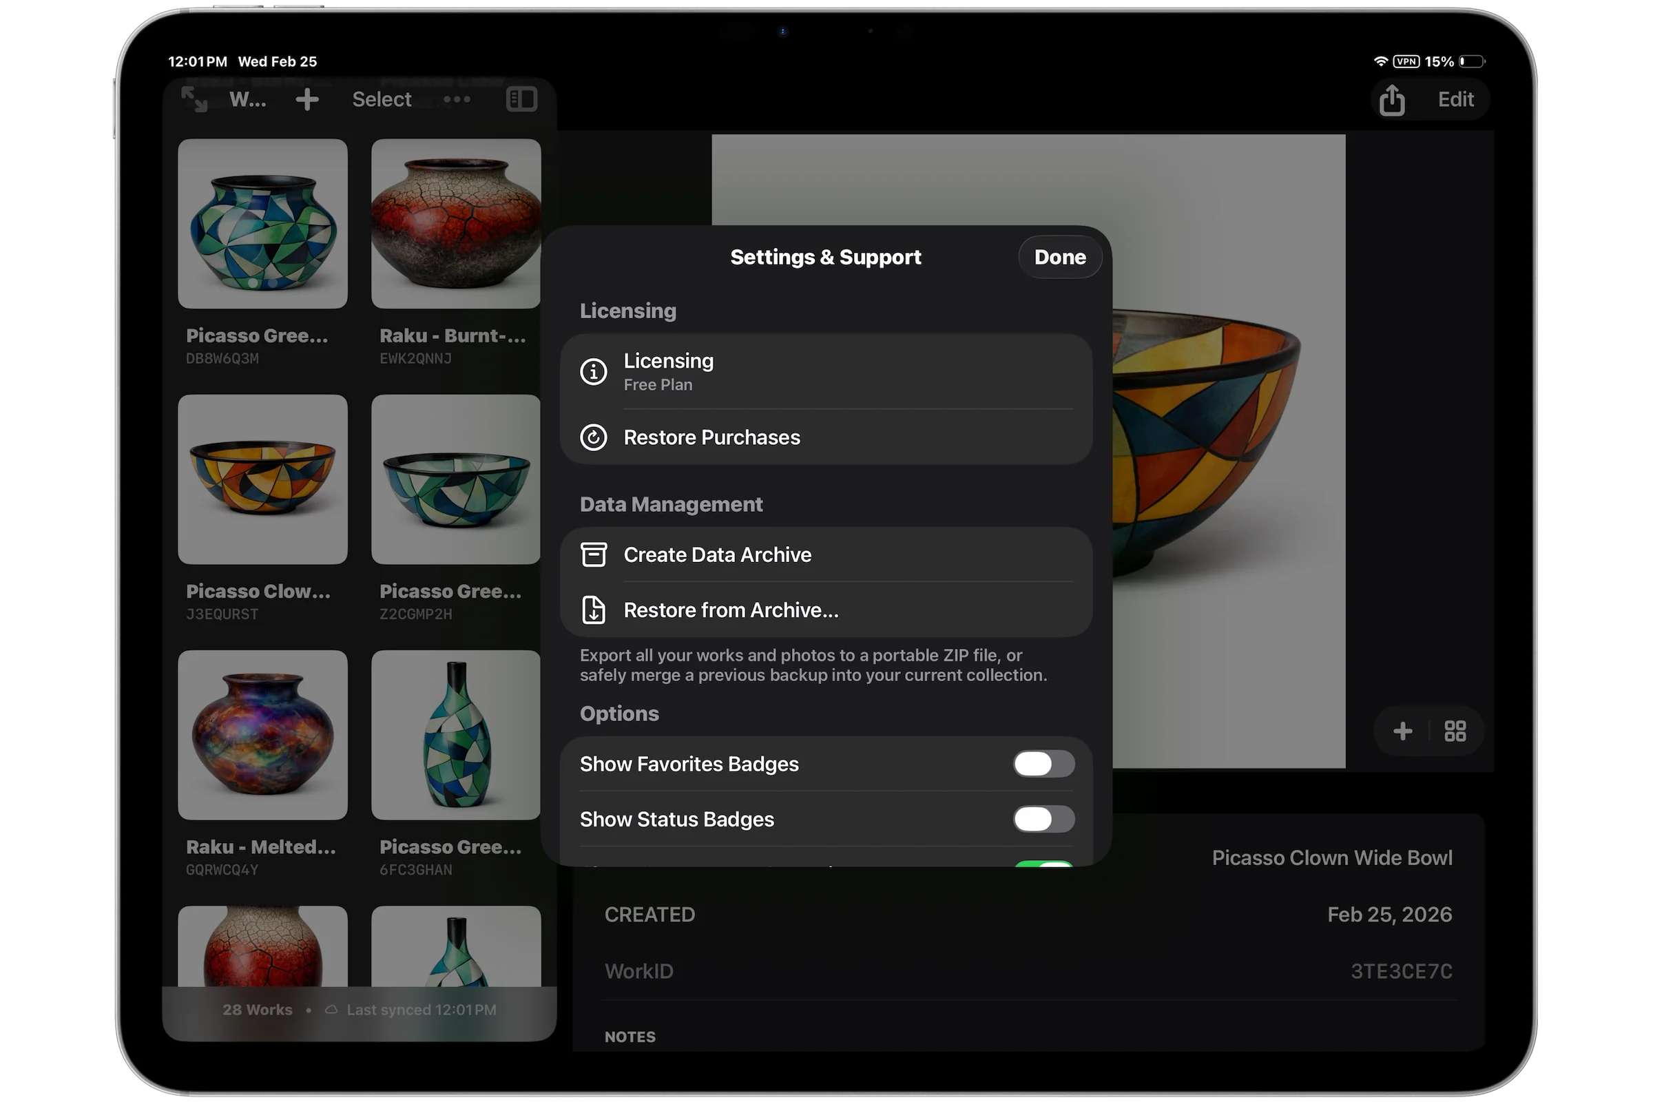The width and height of the screenshot is (1653, 1102).
Task: Toggle the sidebar layout icon
Action: coord(521,99)
